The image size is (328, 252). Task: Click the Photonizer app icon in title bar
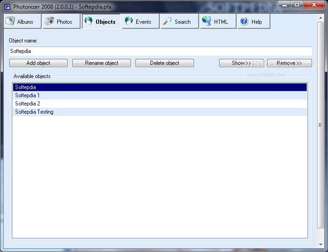[7, 7]
